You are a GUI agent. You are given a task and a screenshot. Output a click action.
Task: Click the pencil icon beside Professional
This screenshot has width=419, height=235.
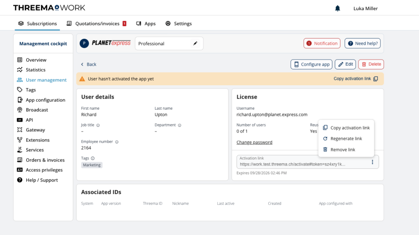[195, 43]
